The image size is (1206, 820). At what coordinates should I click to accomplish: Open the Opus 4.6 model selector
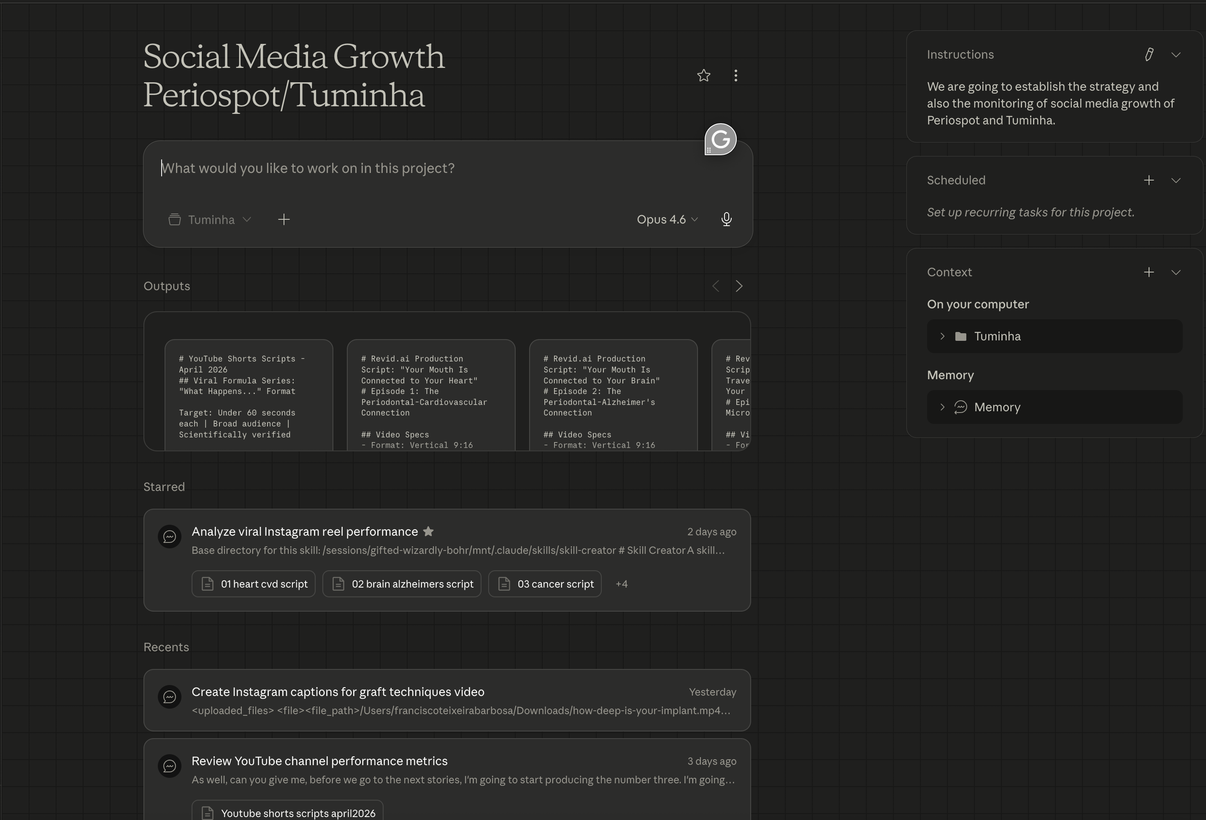667,219
